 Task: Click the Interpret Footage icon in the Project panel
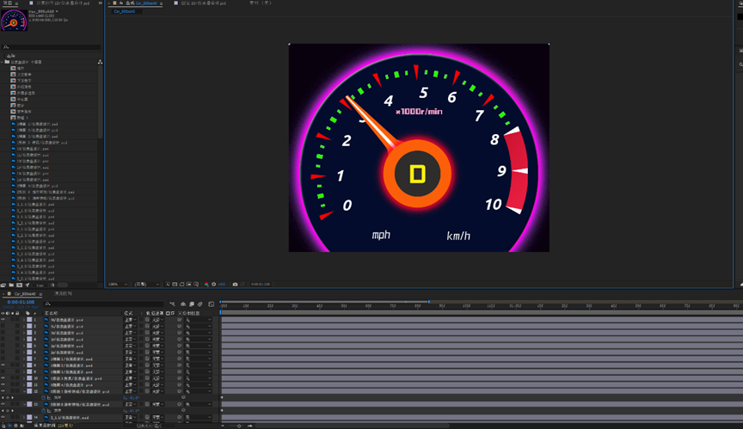point(3,285)
